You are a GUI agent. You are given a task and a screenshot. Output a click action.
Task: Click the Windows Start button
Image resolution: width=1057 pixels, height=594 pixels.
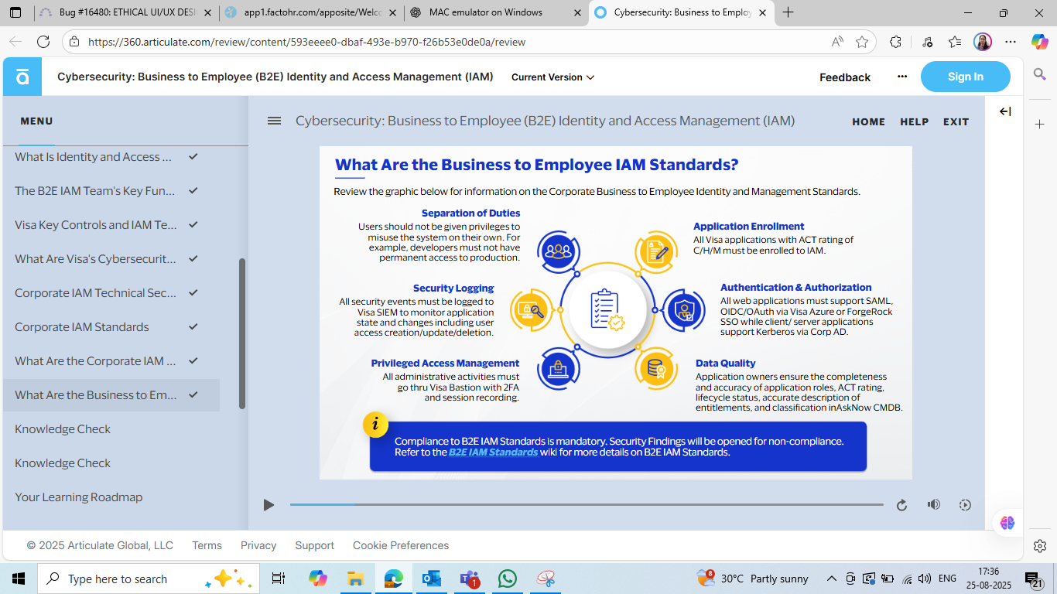(19, 579)
